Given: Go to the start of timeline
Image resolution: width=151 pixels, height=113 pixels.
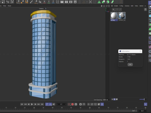Looking at the screenshot, I should pyautogui.click(x=22, y=104).
